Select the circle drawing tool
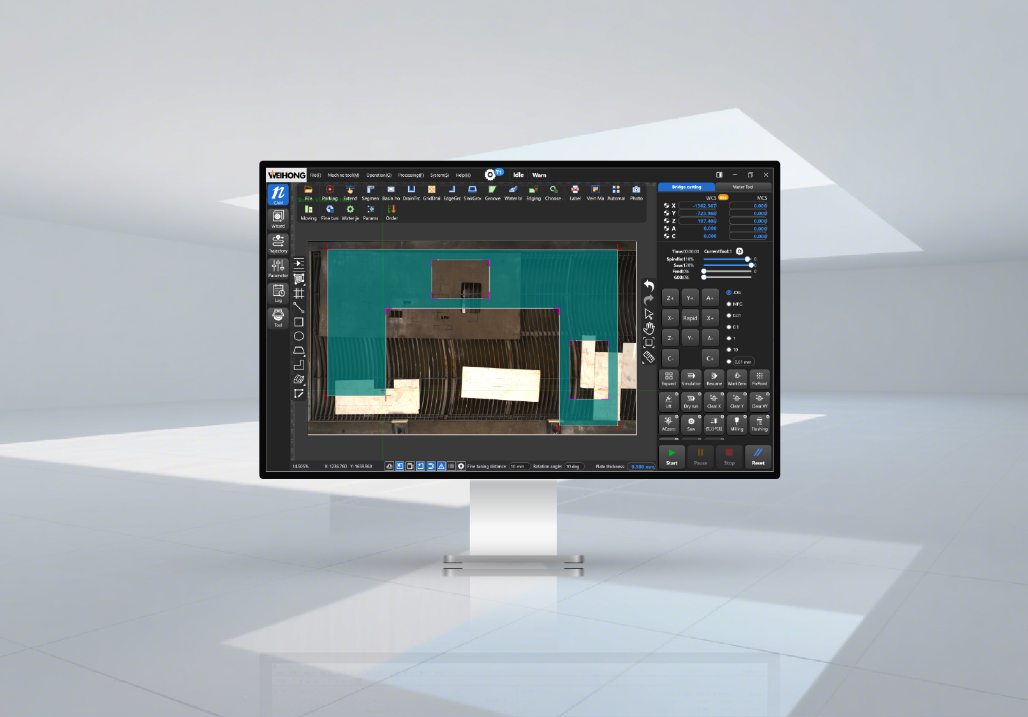 point(298,336)
